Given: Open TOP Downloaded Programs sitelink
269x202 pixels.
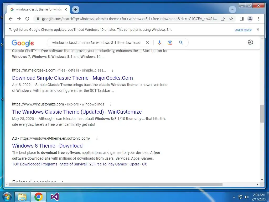Looking at the screenshot, I should (x=35, y=164).
